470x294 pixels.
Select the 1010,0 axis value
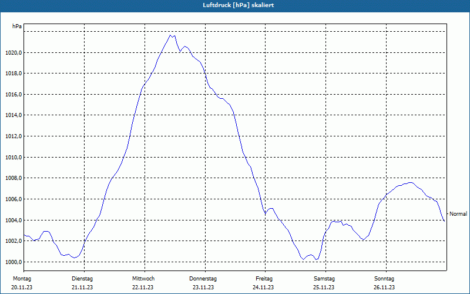[14, 157]
